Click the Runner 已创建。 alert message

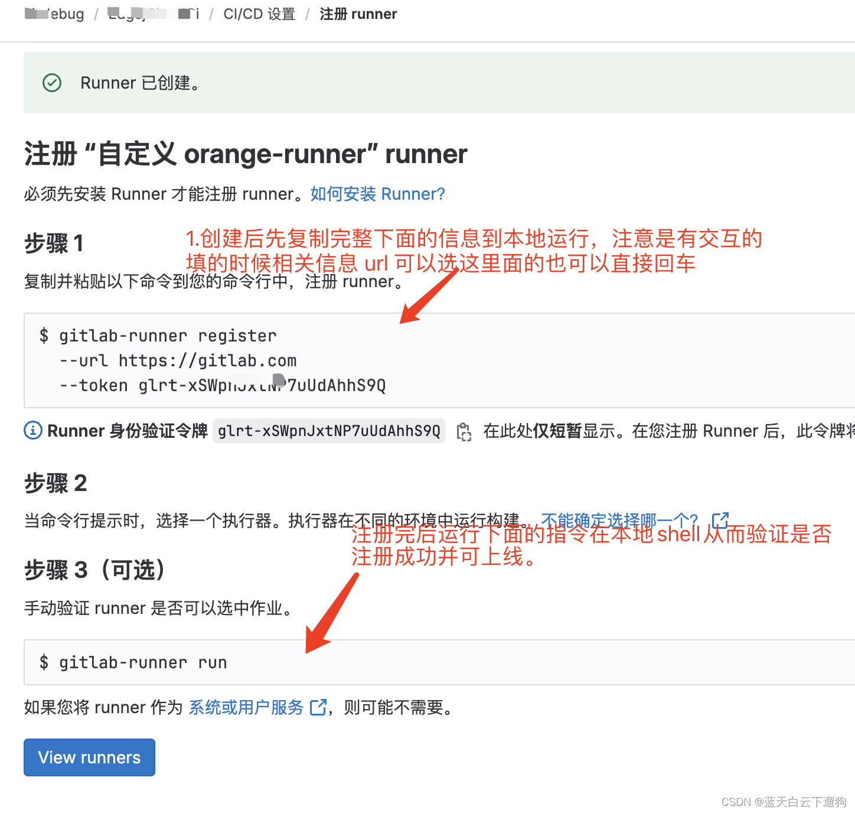(140, 83)
